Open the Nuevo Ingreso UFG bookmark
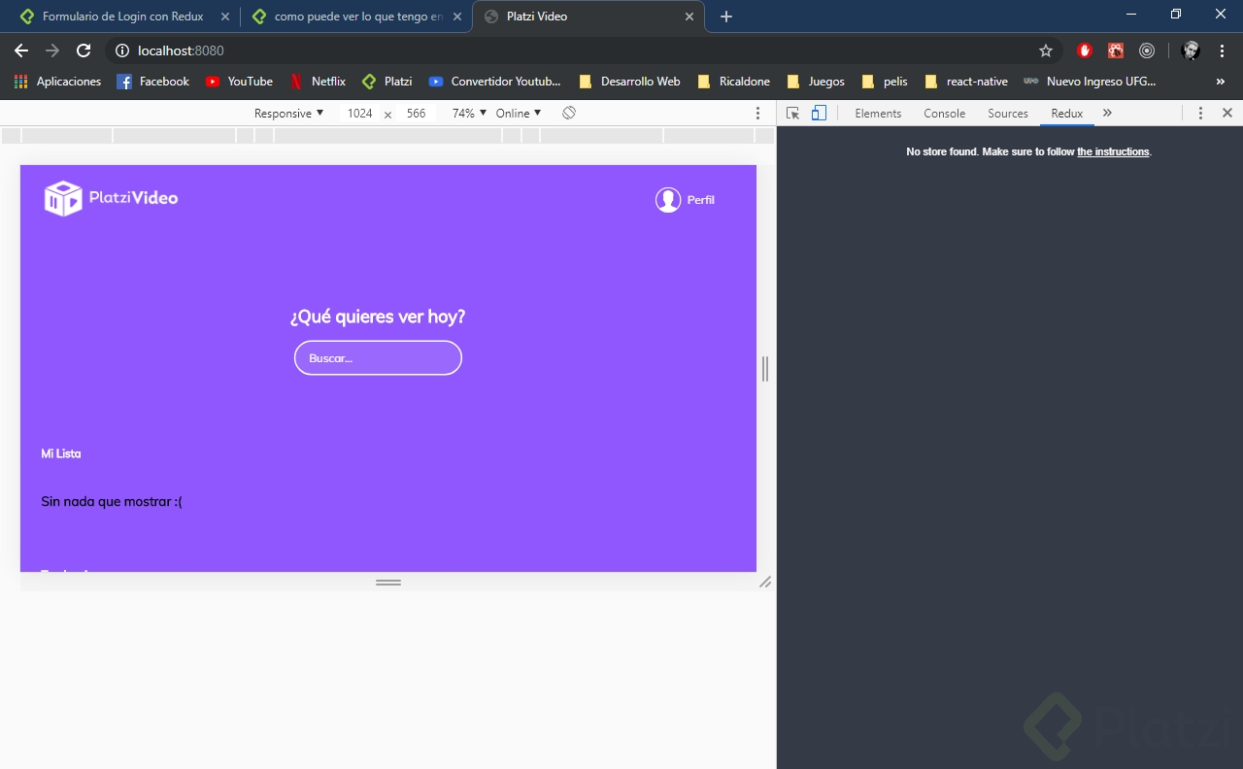1243x769 pixels. 1090,82
